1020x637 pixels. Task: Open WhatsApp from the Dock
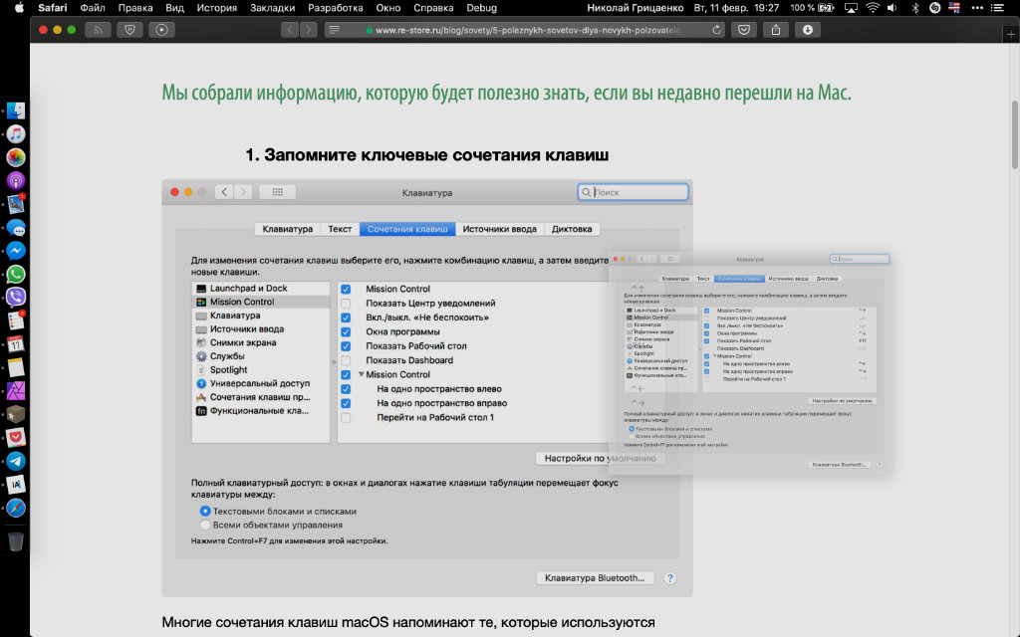coord(16,274)
